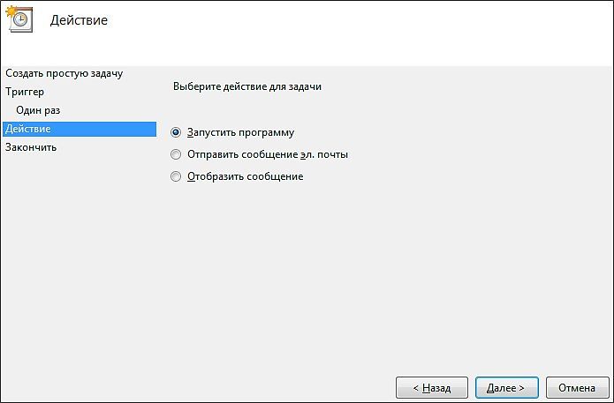The width and height of the screenshot is (614, 403).
Task: Select the 'Запустить программу' radio circle
Action: [x=176, y=132]
